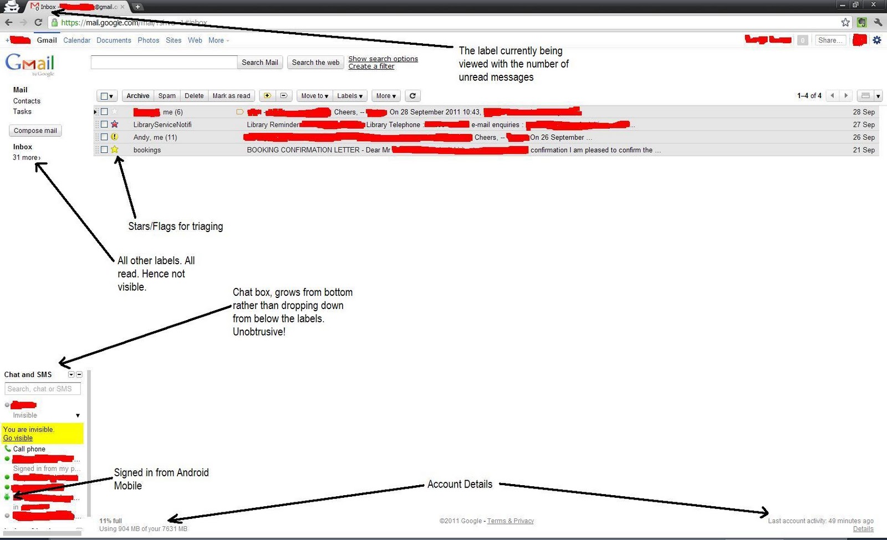The width and height of the screenshot is (887, 540).
Task: Go to the older messages page arrow
Action: [x=846, y=96]
